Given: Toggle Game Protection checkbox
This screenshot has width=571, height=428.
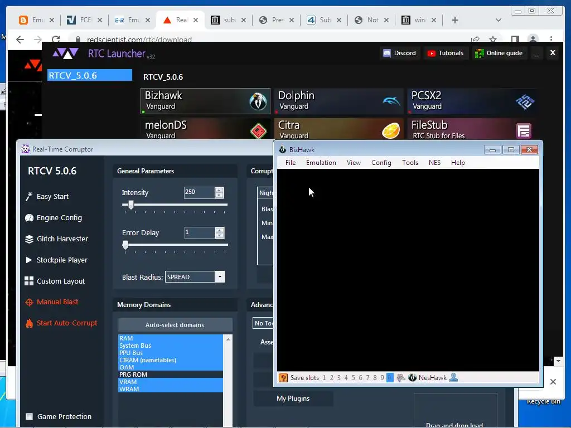Looking at the screenshot, I should (x=30, y=416).
